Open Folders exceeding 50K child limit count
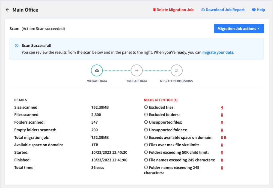Viewport: 273px width, 188px height. [222, 153]
